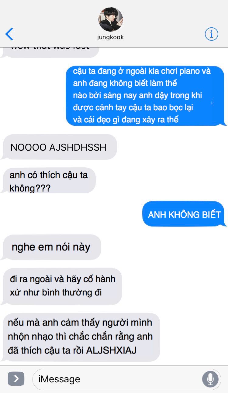Tap 'cánh tay' text in the blue bubble

(x=110, y=108)
